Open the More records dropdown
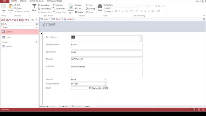 click(90, 12)
